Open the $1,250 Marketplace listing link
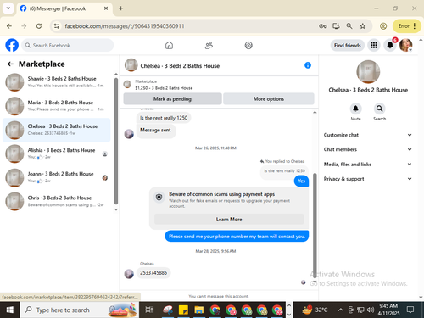 coord(164,88)
